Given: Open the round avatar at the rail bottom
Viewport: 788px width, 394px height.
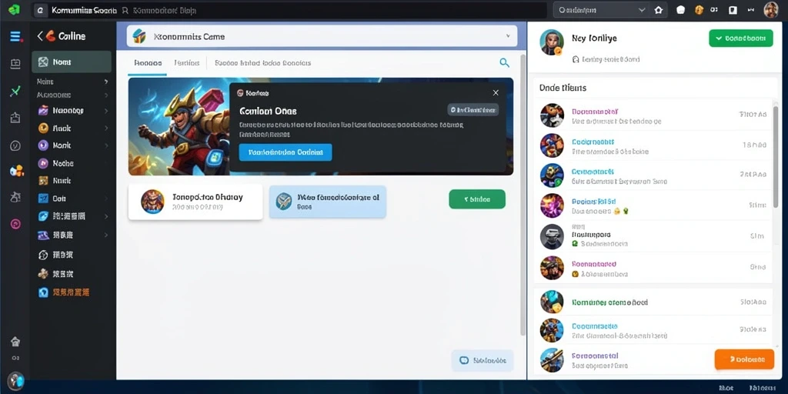Looking at the screenshot, I should 15,380.
